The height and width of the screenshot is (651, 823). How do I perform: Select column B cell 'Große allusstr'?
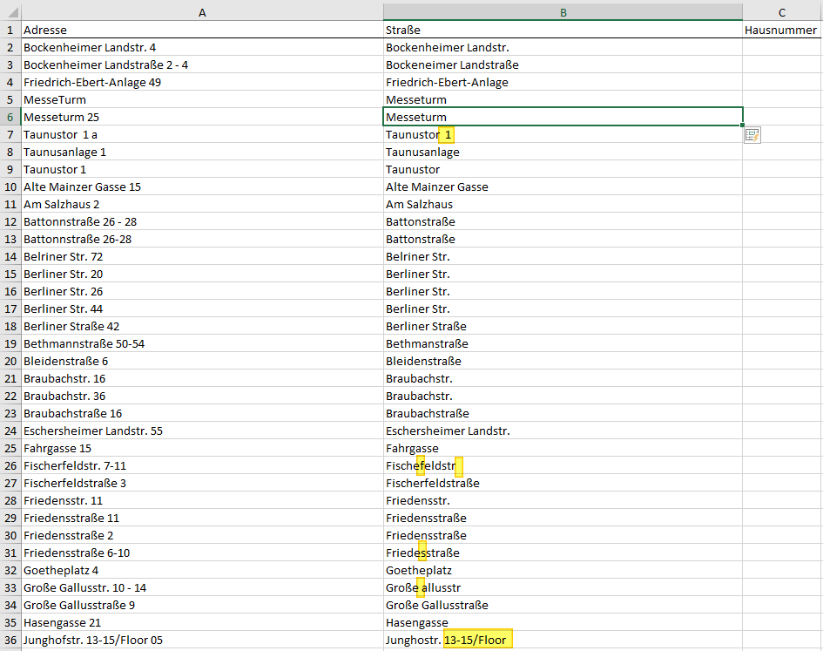[x=563, y=587]
